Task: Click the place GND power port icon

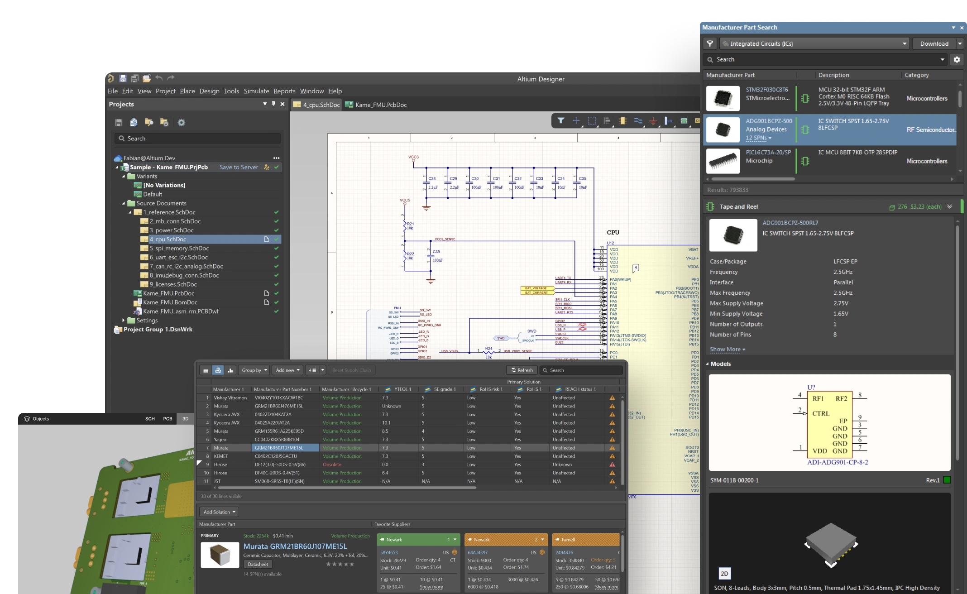Action: click(x=653, y=121)
